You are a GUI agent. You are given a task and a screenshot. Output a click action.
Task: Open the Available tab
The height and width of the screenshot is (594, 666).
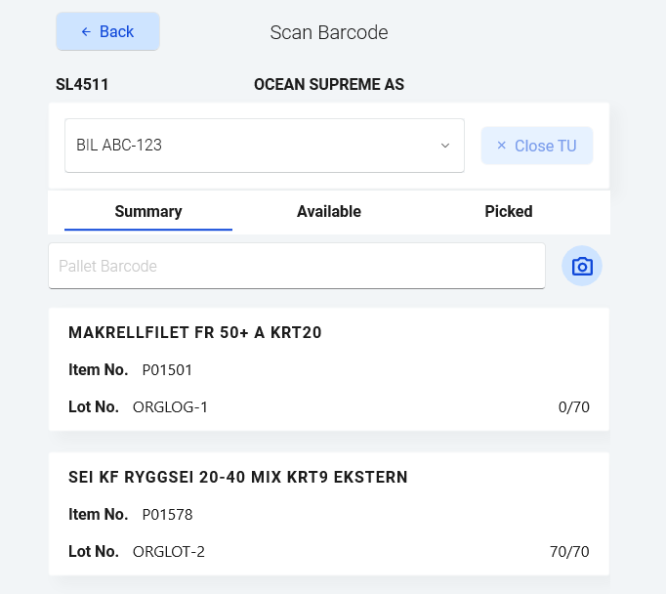click(329, 211)
